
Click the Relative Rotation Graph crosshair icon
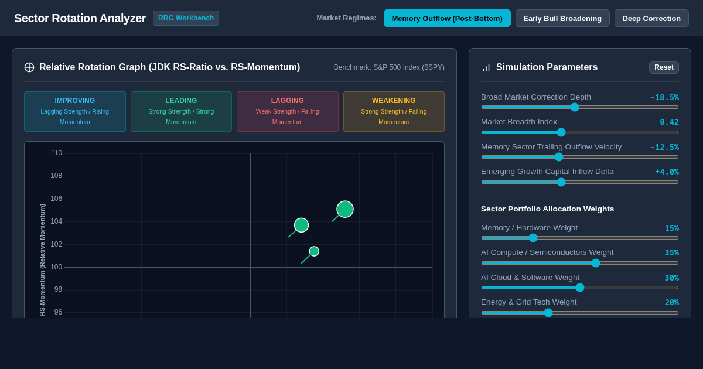tap(29, 67)
